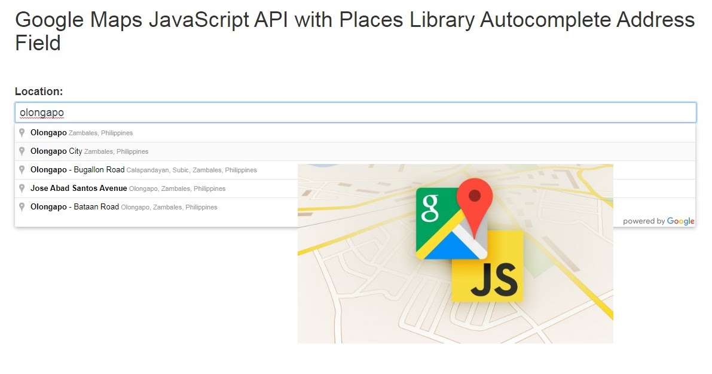This screenshot has width=712, height=374.
Task: Click the page heading about Places Library Autocomplete
Action: tap(355, 31)
